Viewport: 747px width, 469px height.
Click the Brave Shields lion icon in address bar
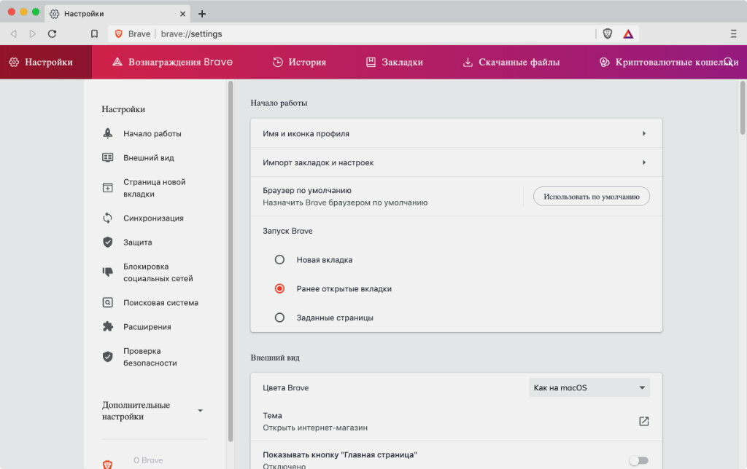pyautogui.click(x=607, y=33)
